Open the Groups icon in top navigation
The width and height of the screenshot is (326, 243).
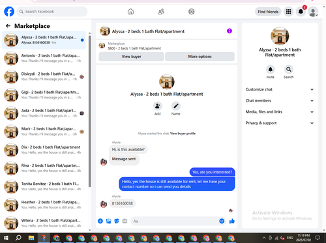pyautogui.click(x=192, y=12)
